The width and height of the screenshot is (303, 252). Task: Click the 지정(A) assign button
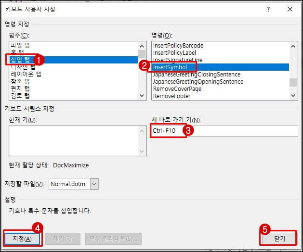tap(22, 239)
